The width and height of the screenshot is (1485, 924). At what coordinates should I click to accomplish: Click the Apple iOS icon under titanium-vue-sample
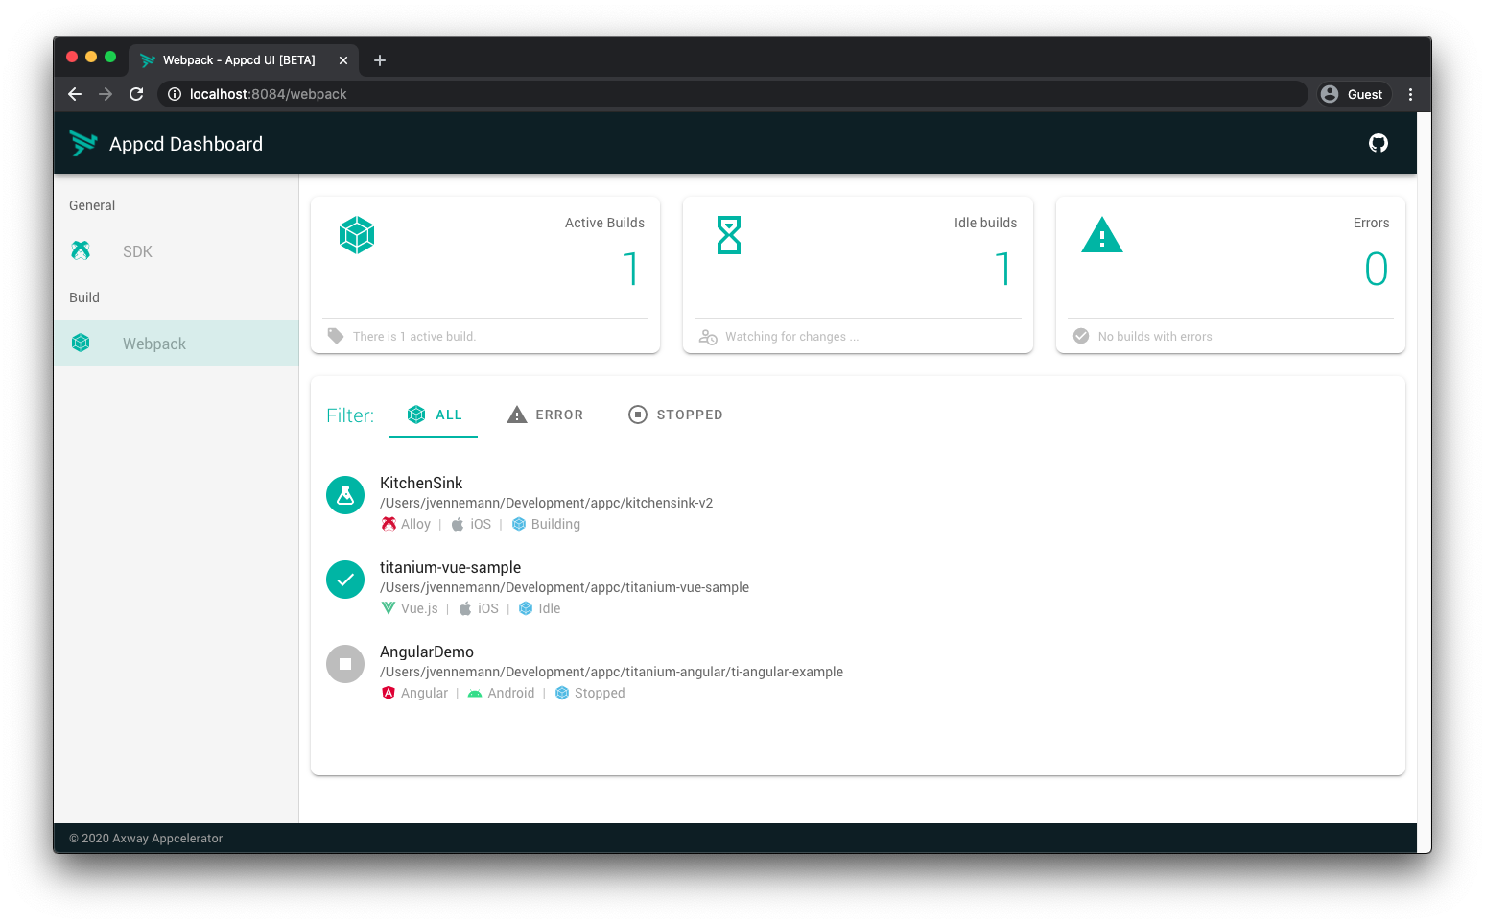coord(465,608)
